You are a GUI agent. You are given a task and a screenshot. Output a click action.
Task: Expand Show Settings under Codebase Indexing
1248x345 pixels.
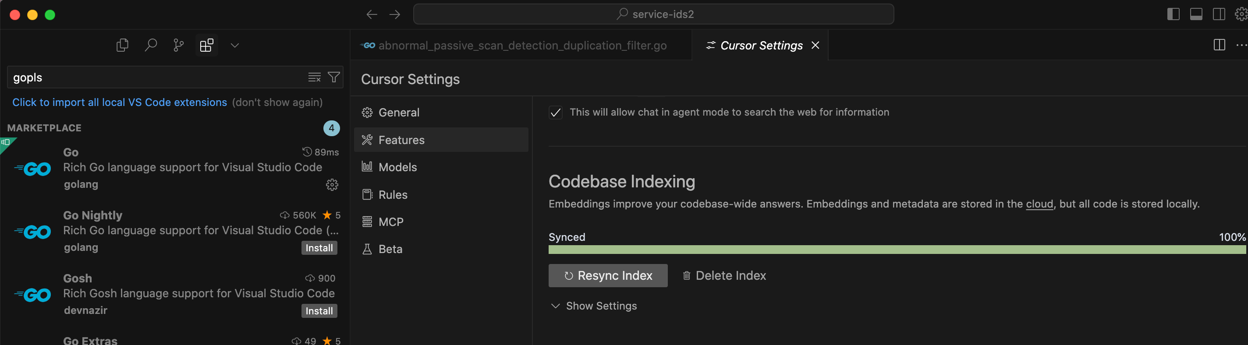coord(594,306)
